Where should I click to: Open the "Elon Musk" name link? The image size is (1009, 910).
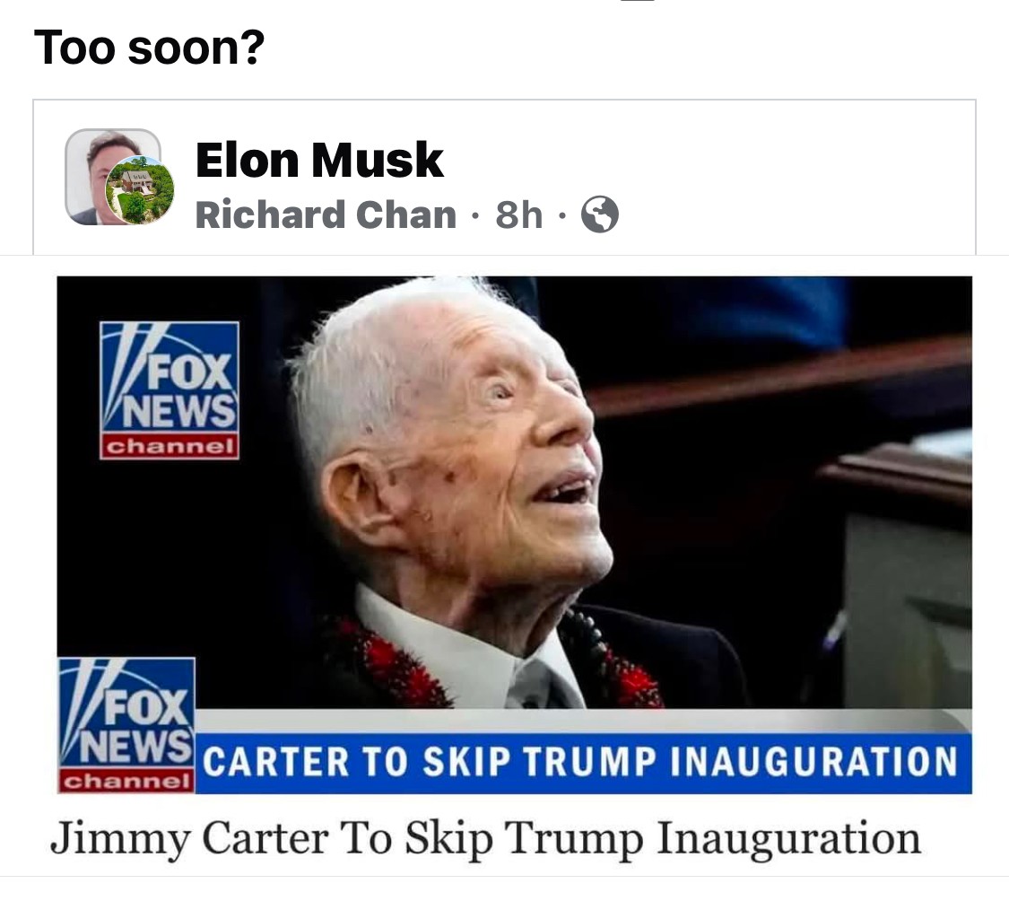point(319,160)
